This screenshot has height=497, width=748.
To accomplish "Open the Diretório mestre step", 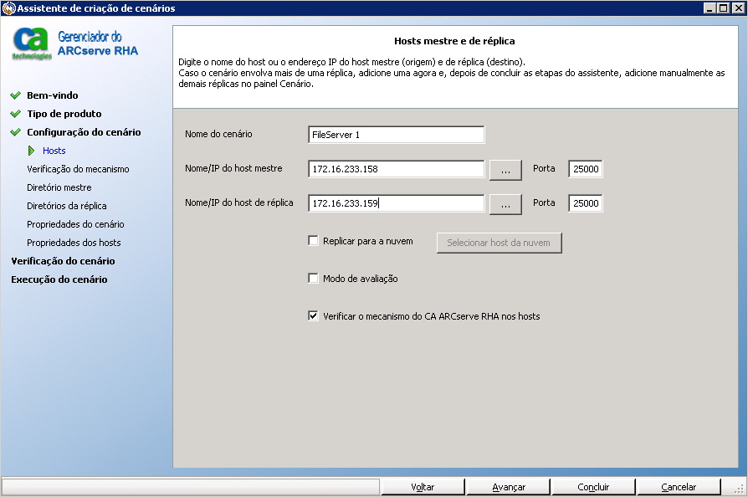I will (59, 187).
